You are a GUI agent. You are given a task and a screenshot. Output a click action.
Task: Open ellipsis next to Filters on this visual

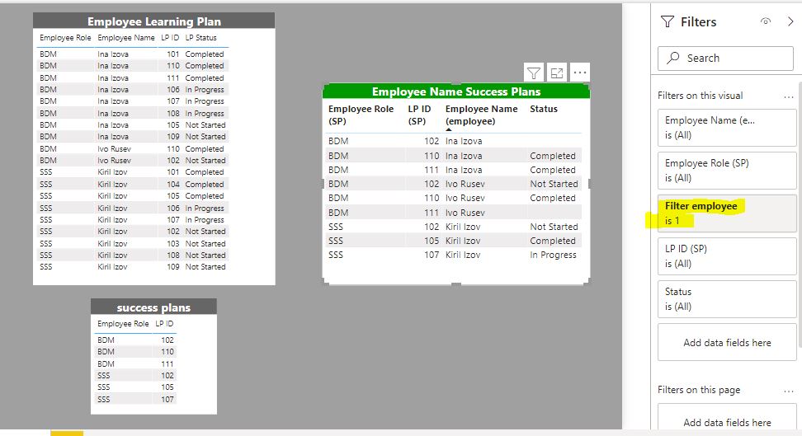tap(788, 96)
